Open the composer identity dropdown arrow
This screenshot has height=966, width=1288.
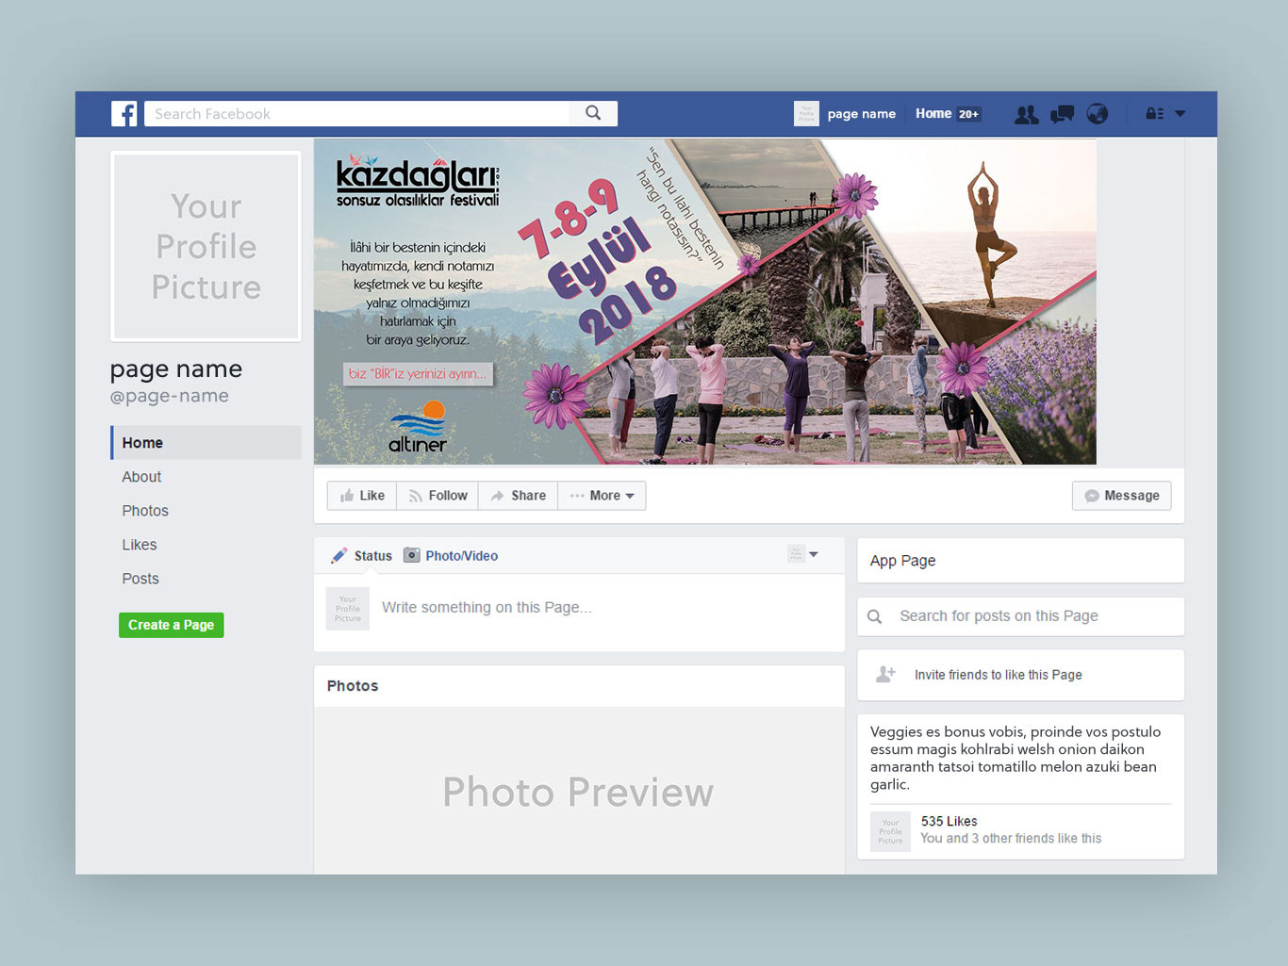point(814,554)
